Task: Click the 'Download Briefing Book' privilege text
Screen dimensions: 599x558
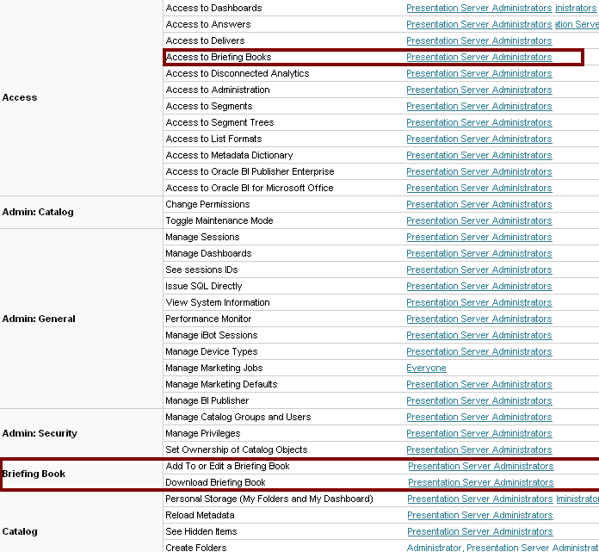Action: (x=215, y=483)
